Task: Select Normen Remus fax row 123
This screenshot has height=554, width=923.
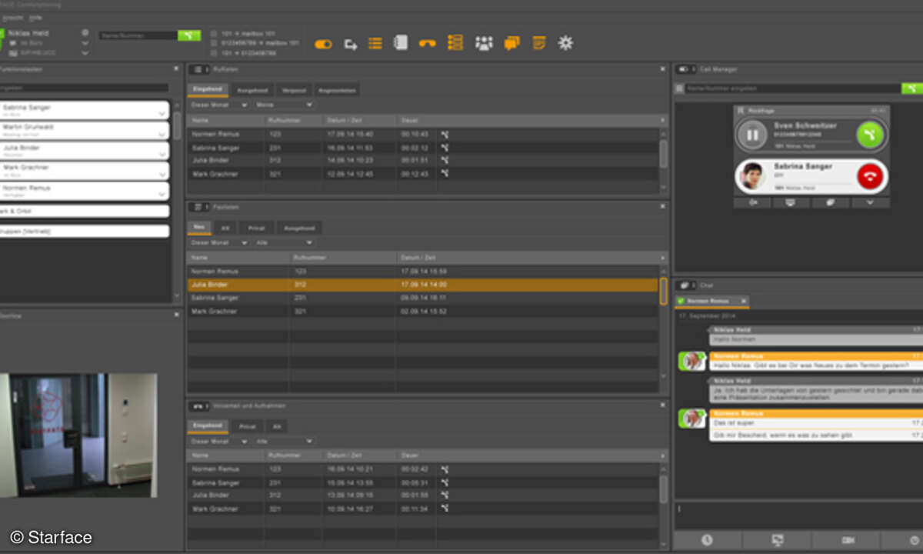Action: (422, 271)
